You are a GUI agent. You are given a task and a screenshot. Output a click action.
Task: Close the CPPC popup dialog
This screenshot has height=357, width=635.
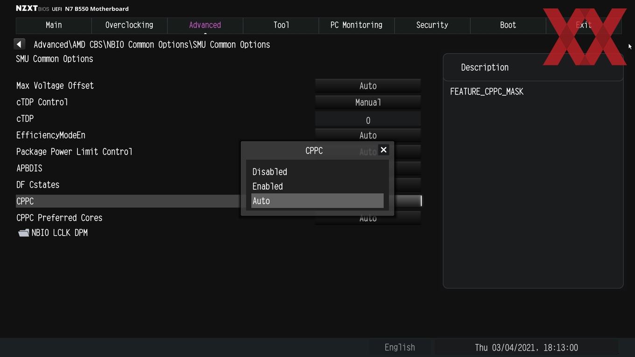[x=383, y=150]
